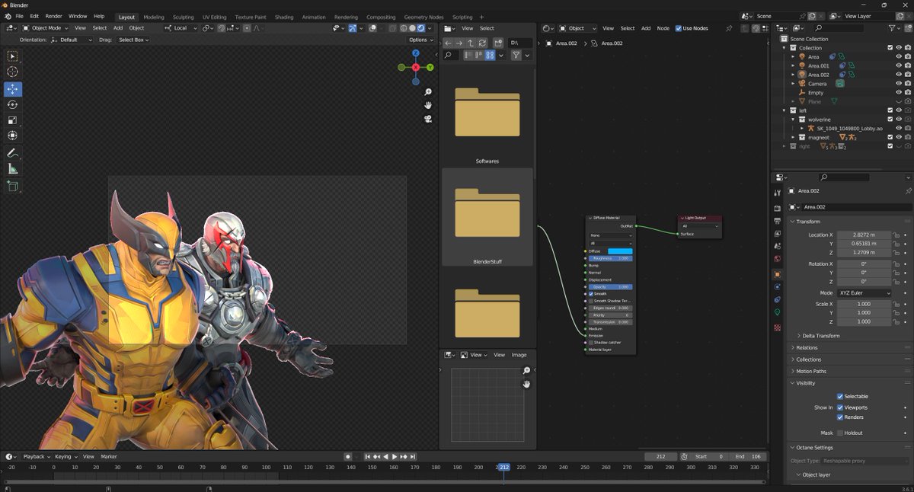Viewport: 914px width, 492px height.
Task: Click the Add menu in 3D viewport header
Action: coord(118,28)
